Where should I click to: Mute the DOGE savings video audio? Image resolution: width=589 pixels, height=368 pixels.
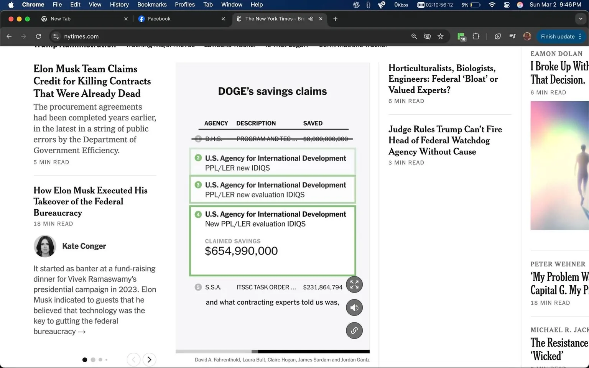[354, 307]
